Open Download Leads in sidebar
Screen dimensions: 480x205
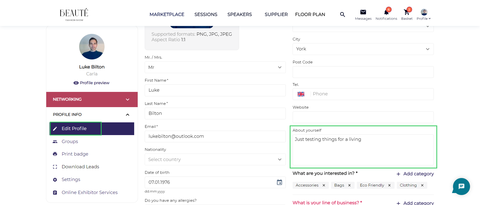click(80, 167)
